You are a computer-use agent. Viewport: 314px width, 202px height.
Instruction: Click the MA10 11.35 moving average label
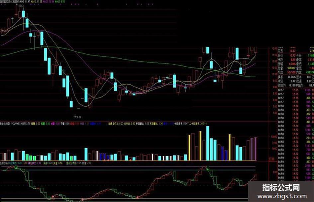(x=37, y=2)
